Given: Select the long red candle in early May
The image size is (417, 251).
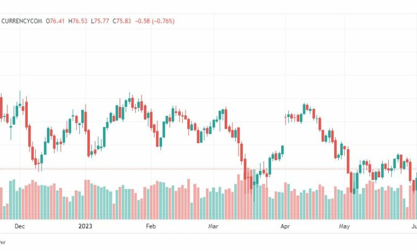Looking at the screenshot, I should (348, 161).
